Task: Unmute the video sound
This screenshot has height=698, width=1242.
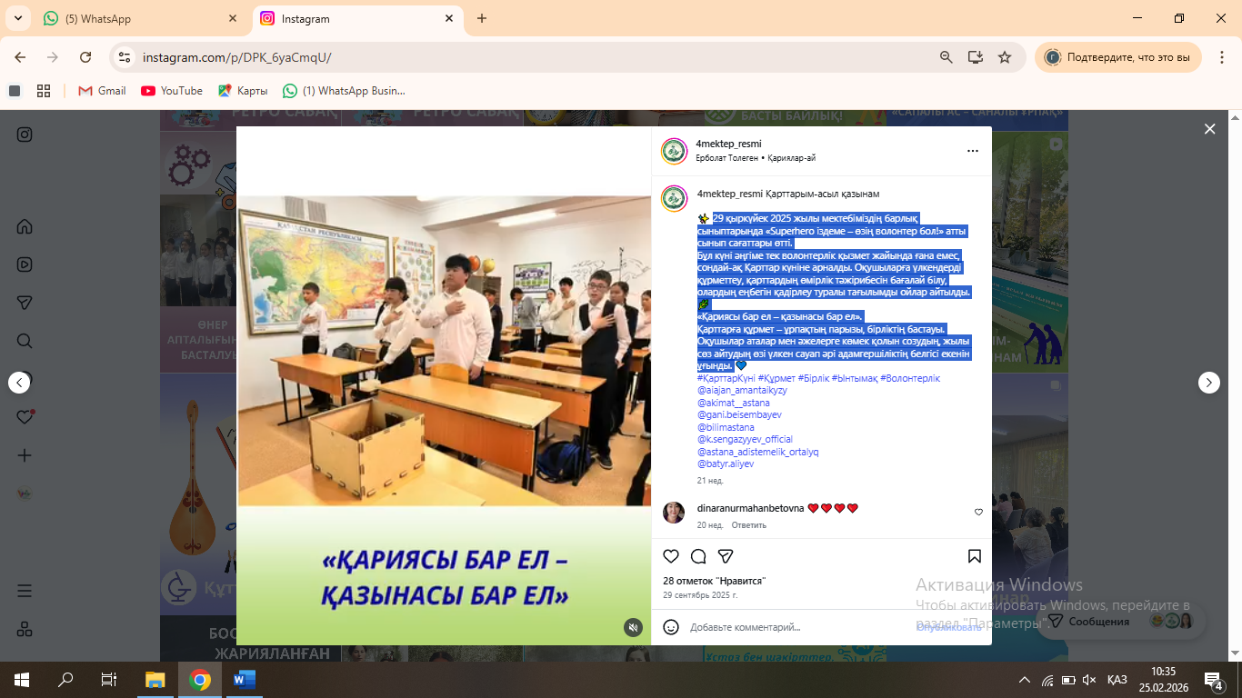Action: pos(633,627)
